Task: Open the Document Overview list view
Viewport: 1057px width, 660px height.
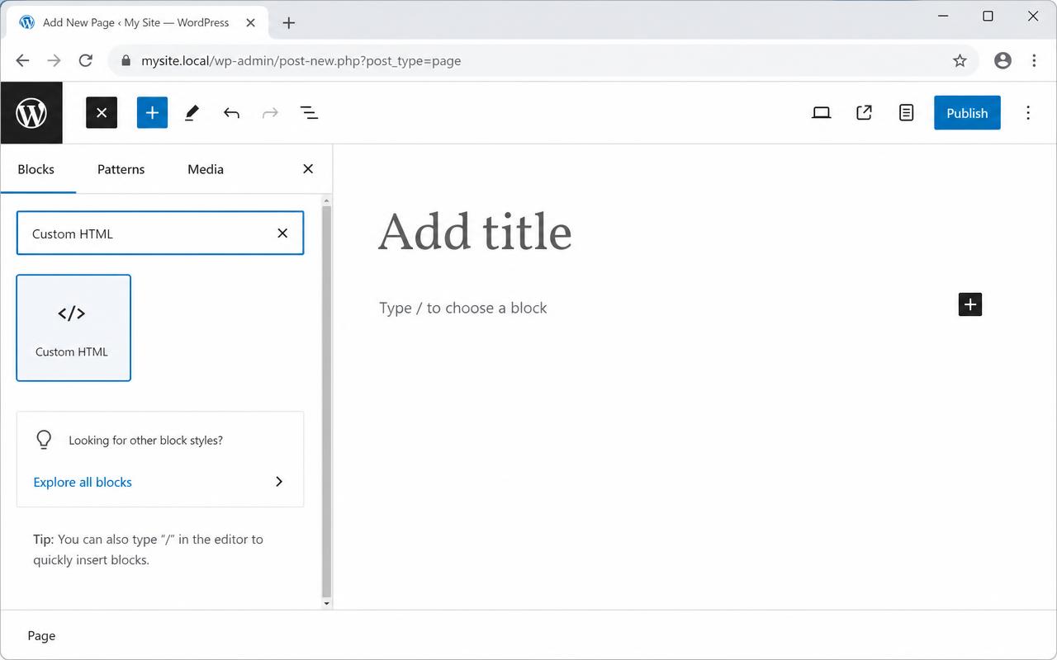Action: point(309,113)
